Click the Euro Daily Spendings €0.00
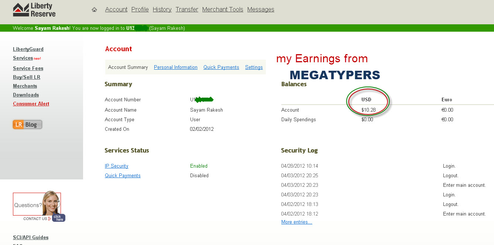494x245 pixels. pyautogui.click(x=447, y=119)
